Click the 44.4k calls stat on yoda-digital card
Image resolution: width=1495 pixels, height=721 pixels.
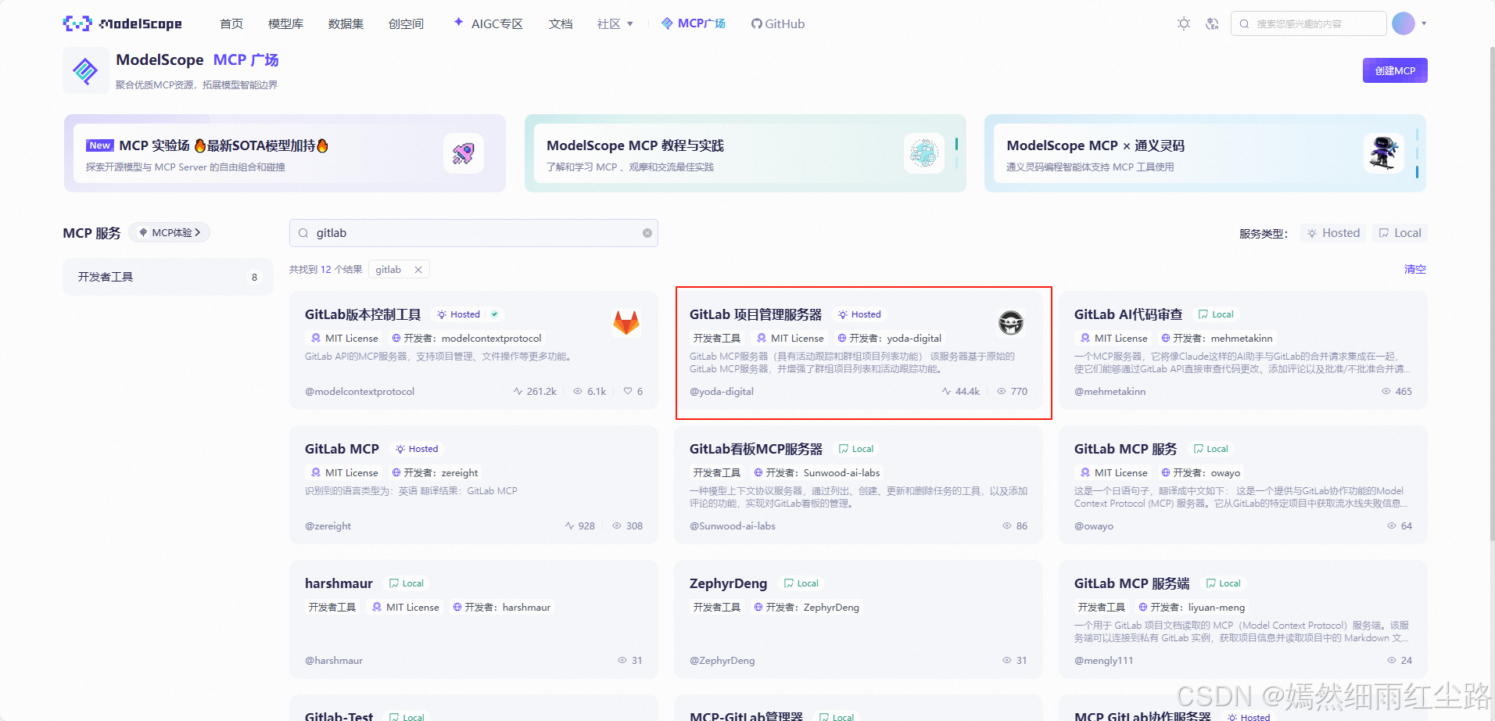pos(961,392)
